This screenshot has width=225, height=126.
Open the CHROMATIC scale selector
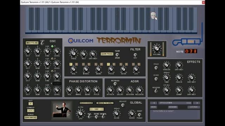31,118
